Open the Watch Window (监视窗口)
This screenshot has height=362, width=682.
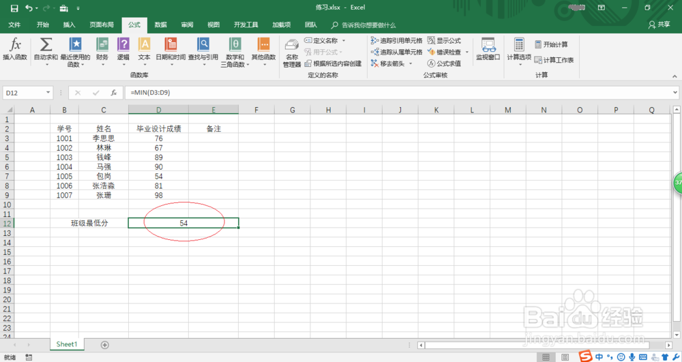[488, 49]
